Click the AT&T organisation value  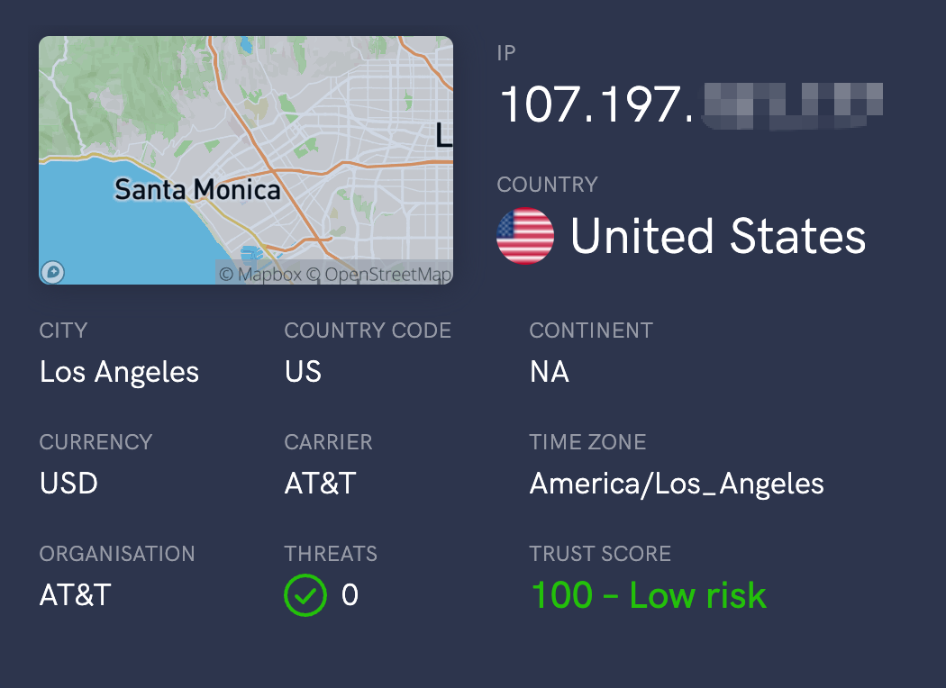tap(75, 595)
